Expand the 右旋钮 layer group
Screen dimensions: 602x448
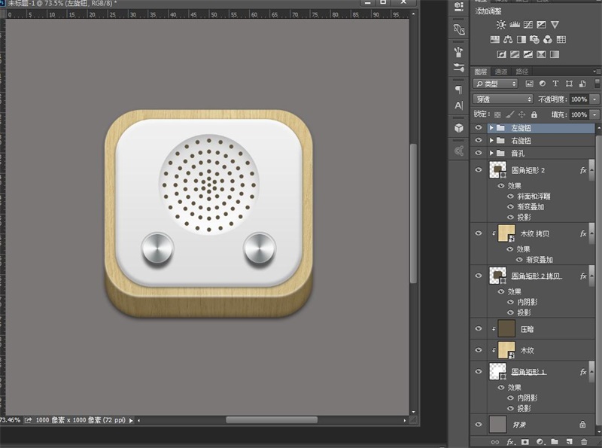[x=491, y=141]
